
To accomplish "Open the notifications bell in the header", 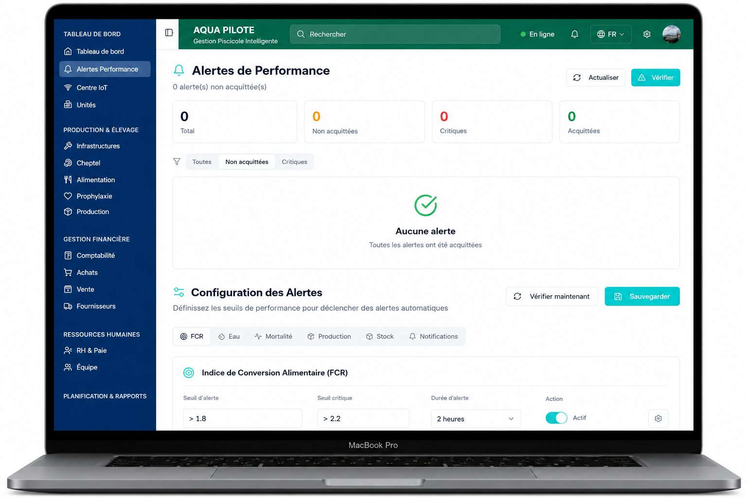I will (574, 34).
